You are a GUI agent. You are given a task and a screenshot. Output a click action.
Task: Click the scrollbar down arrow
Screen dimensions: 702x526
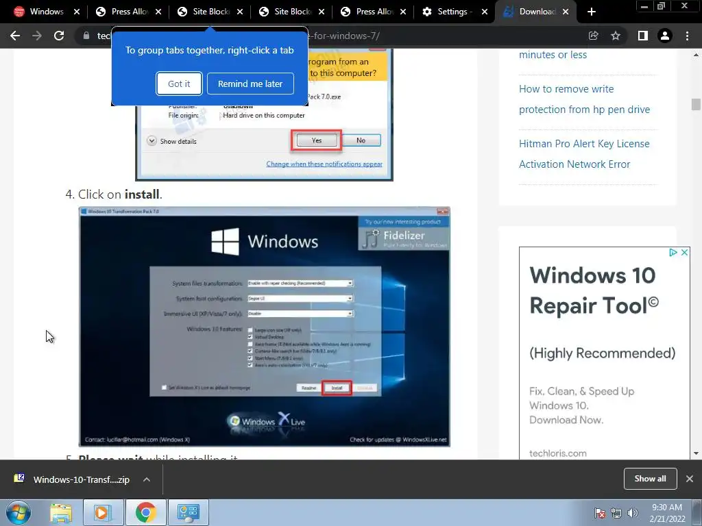pos(696,453)
